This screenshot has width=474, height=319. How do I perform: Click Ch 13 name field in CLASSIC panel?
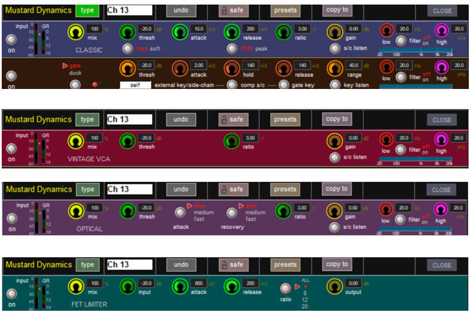coord(129,10)
